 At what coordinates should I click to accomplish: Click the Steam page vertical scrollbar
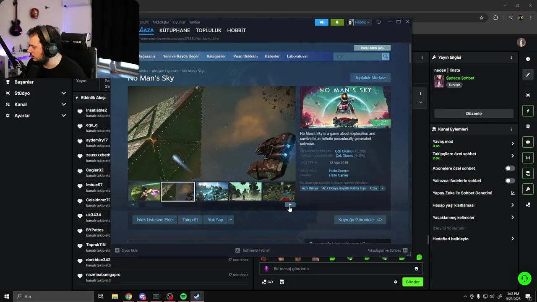pos(410,52)
